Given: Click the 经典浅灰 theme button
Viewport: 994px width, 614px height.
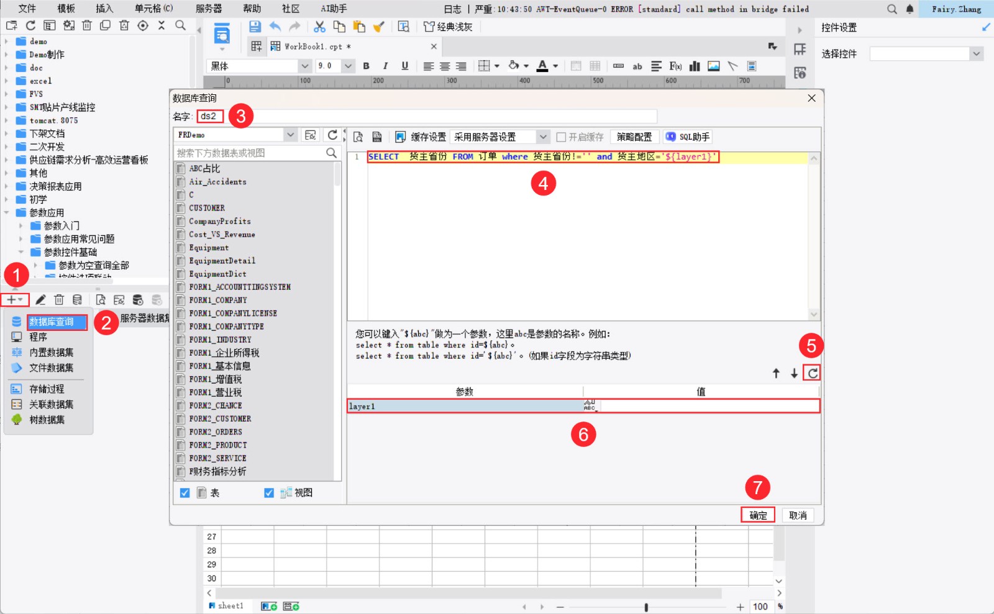Looking at the screenshot, I should click(x=447, y=27).
